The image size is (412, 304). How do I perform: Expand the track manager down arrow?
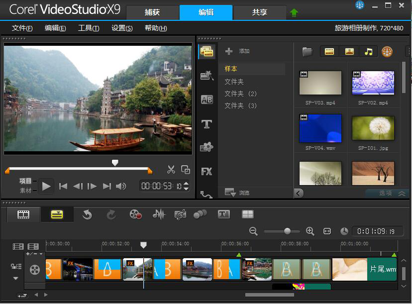click(x=15, y=279)
